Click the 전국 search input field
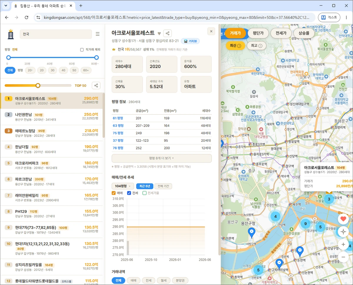This screenshot has height=285, width=353. point(56,34)
